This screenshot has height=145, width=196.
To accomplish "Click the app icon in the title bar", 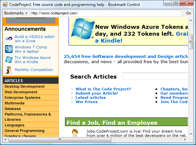I will [5, 5].
